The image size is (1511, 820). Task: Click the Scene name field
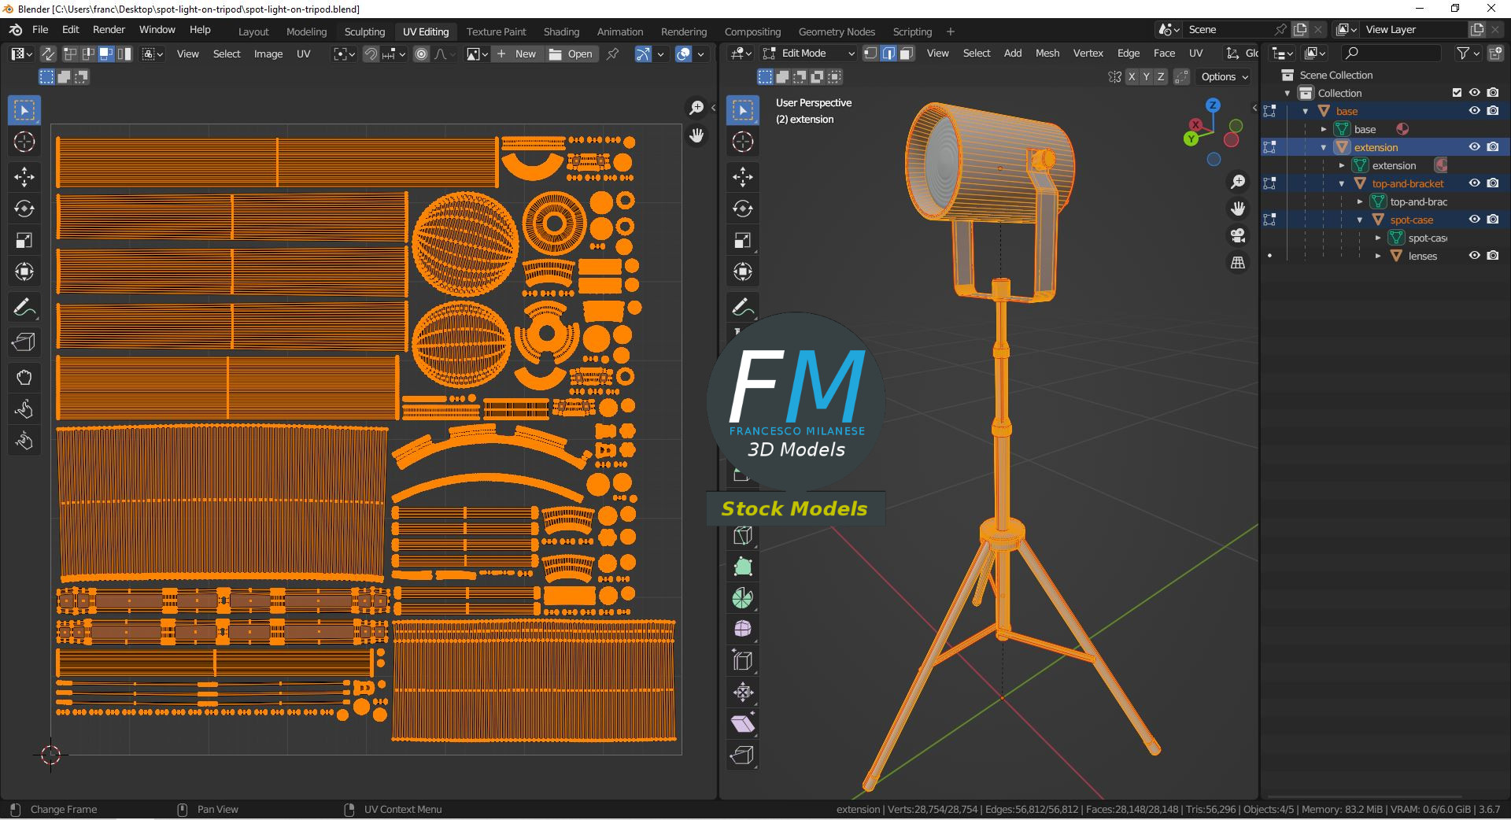[x=1228, y=29]
